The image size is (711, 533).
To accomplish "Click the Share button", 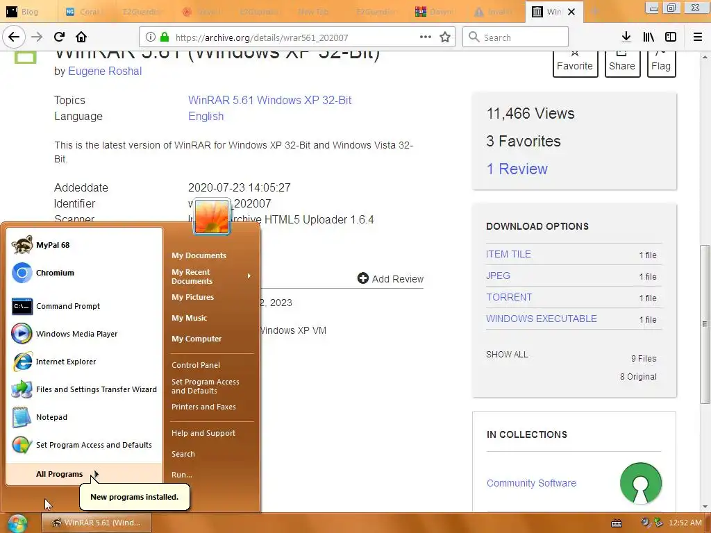I will [622, 63].
